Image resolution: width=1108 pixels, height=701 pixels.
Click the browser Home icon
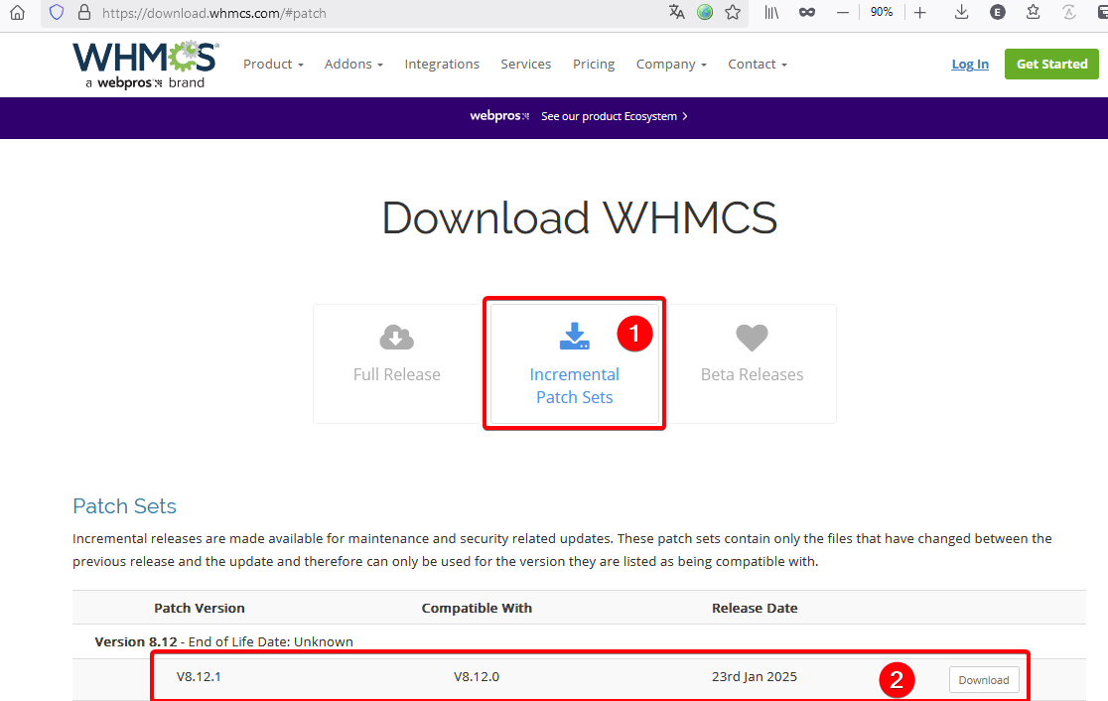[18, 13]
